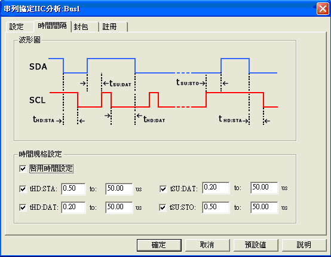This screenshot has width=331, height=257.
Task: Click the tHD:DAT minimum value field
Action: pos(73,207)
